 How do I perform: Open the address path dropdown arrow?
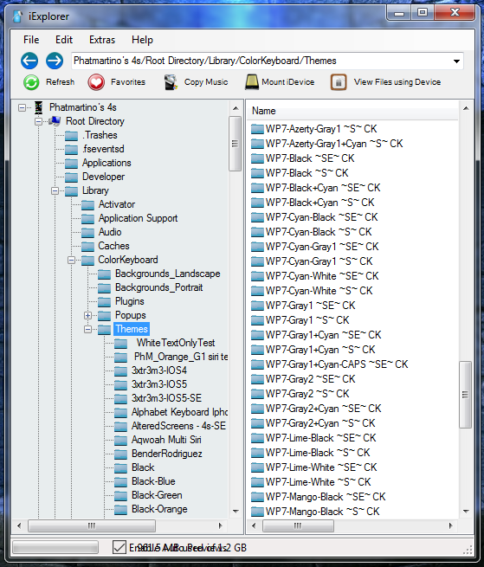tap(456, 61)
